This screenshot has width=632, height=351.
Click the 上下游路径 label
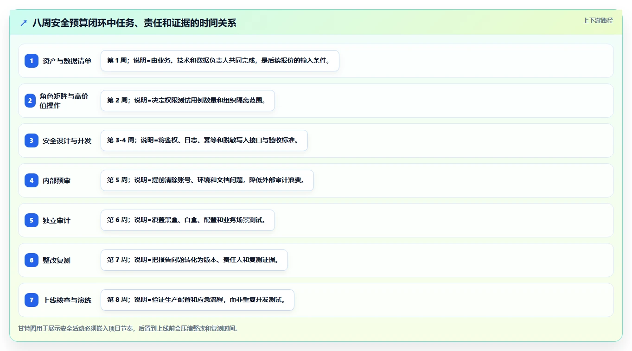598,20
